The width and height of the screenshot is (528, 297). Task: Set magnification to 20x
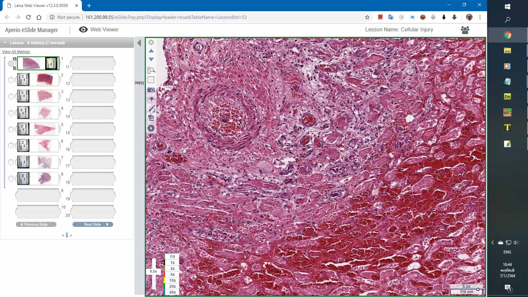[172, 286]
